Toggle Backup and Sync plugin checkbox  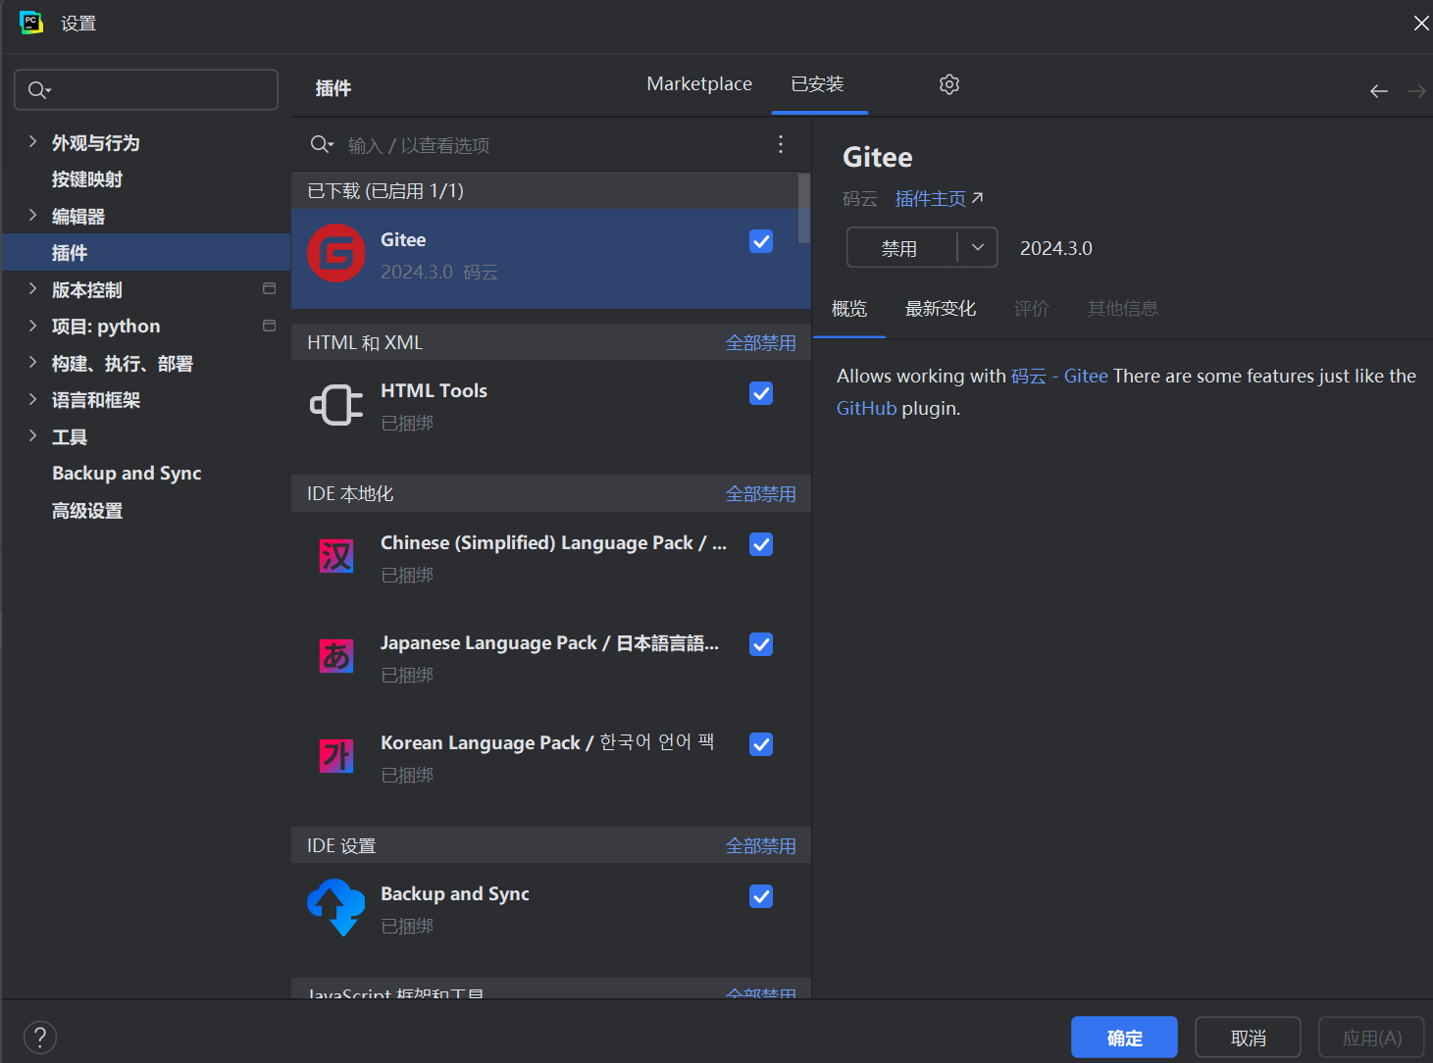(x=761, y=896)
